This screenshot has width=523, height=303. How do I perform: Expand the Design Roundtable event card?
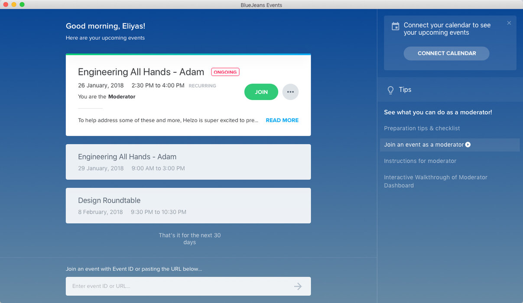click(188, 206)
